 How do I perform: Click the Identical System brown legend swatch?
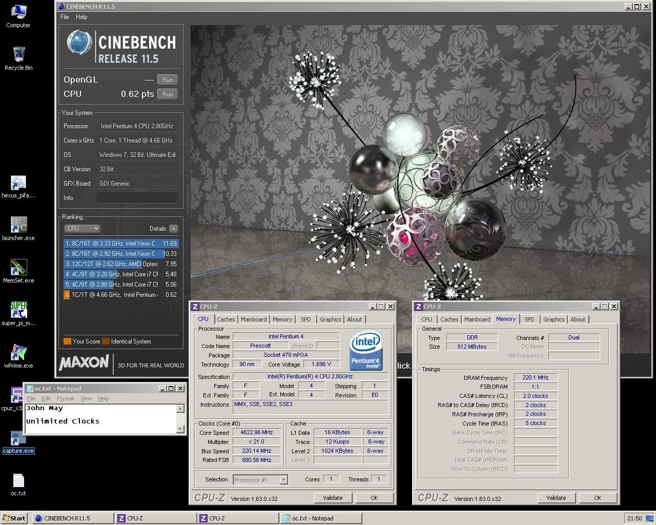pos(106,341)
